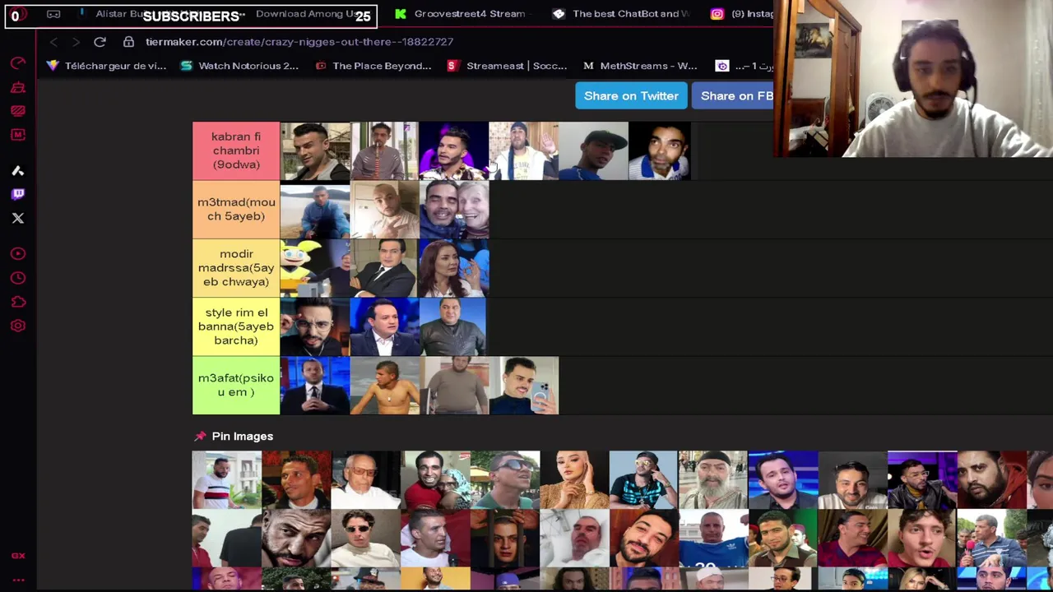Screen dimensions: 1053x592
Task: Click the browser forward arrow
Action: point(76,42)
